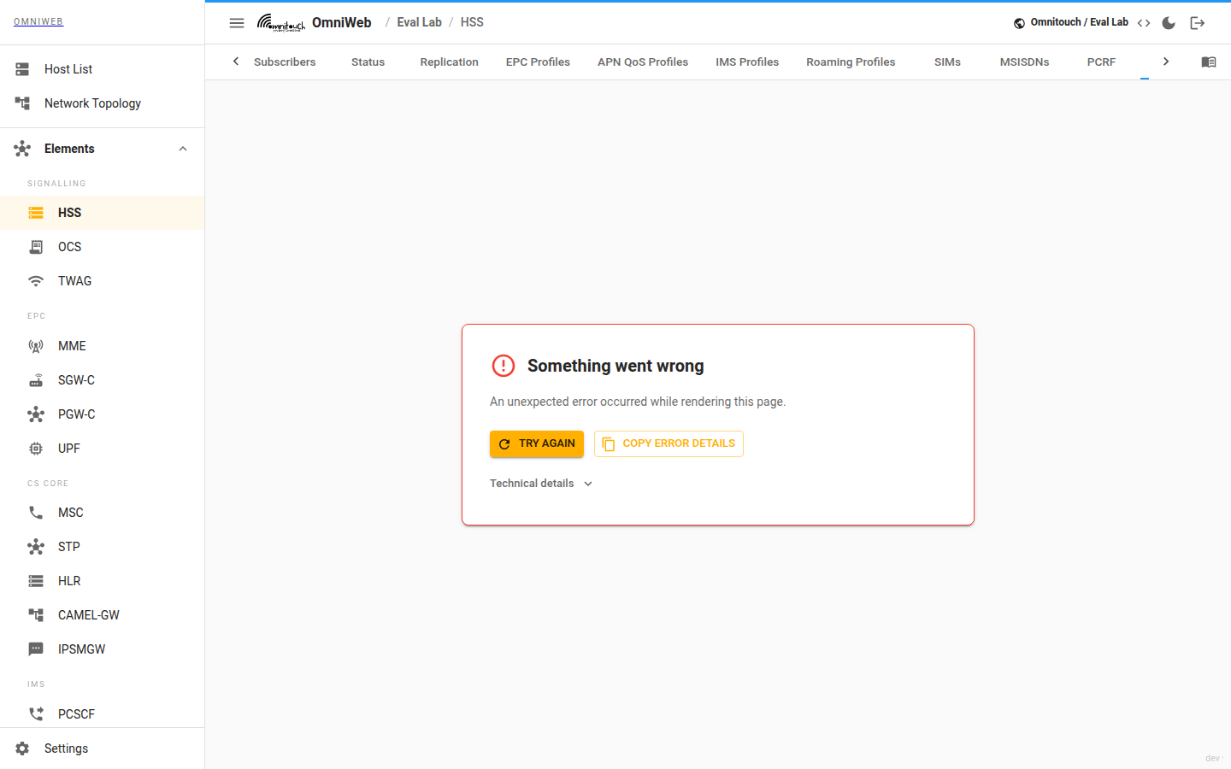Screen dimensions: 1231x769
Task: Switch to the Subscribers tab
Action: [285, 62]
